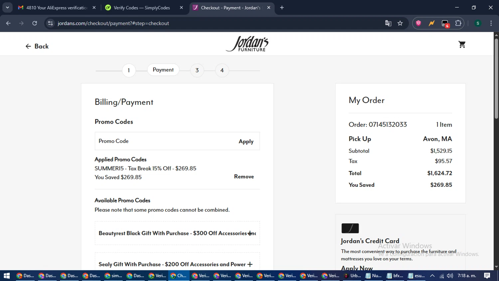This screenshot has height=281, width=499.
Task: Click the Subtotal value $1,529.15
Action: tap(441, 151)
